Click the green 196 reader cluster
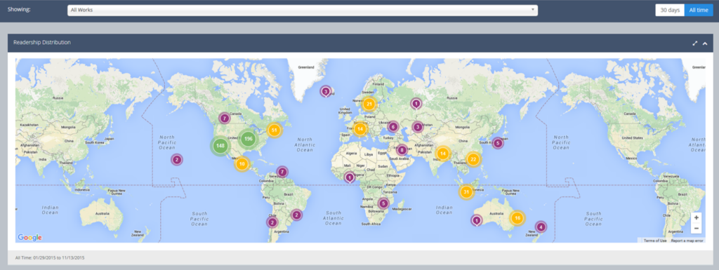719x270 pixels. (x=249, y=138)
